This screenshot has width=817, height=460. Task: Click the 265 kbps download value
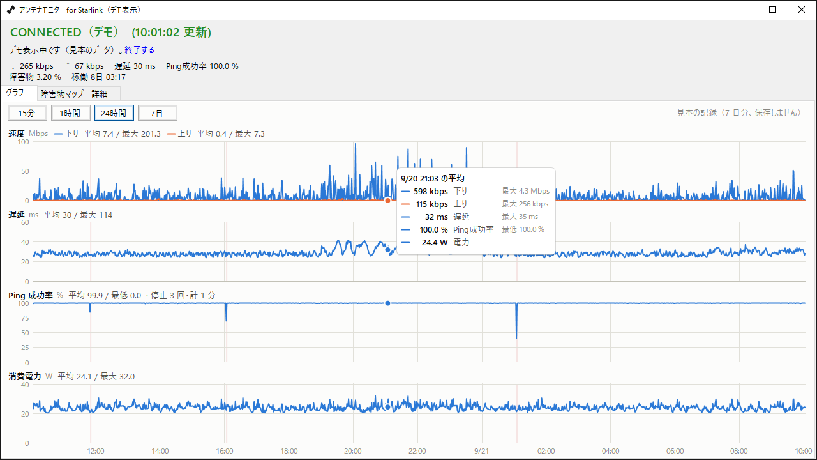click(x=36, y=66)
